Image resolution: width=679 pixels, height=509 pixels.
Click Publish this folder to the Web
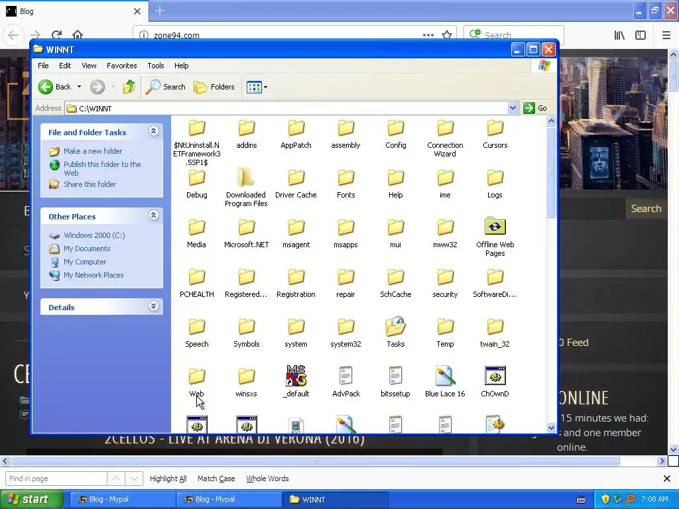click(102, 169)
